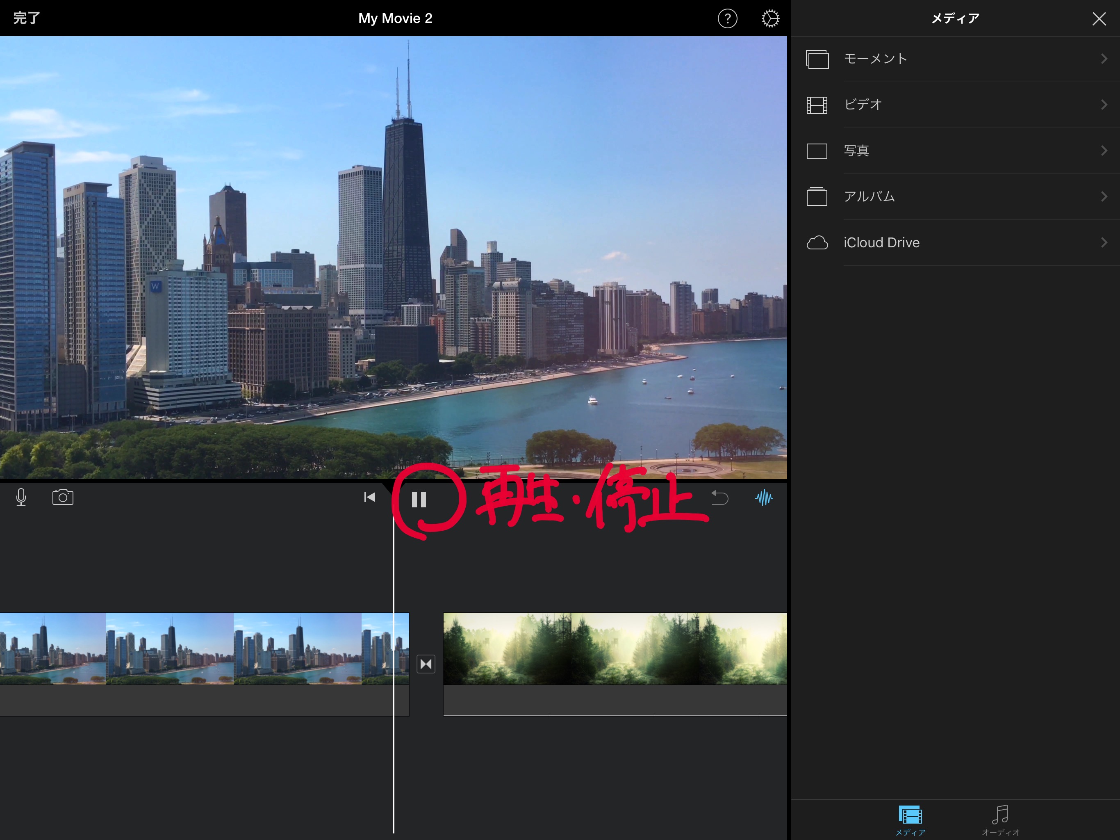Tap the microphone voiceover icon
This screenshot has height=840, width=1120.
pyautogui.click(x=21, y=498)
